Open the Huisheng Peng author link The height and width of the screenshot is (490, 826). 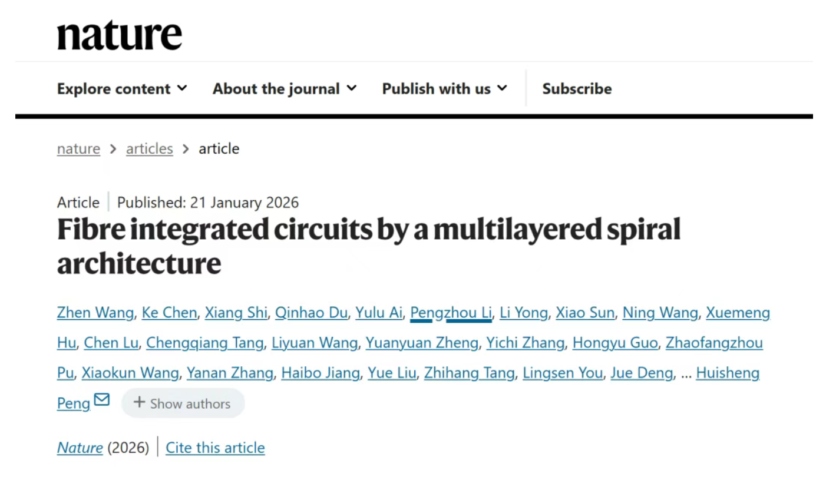[728, 373]
